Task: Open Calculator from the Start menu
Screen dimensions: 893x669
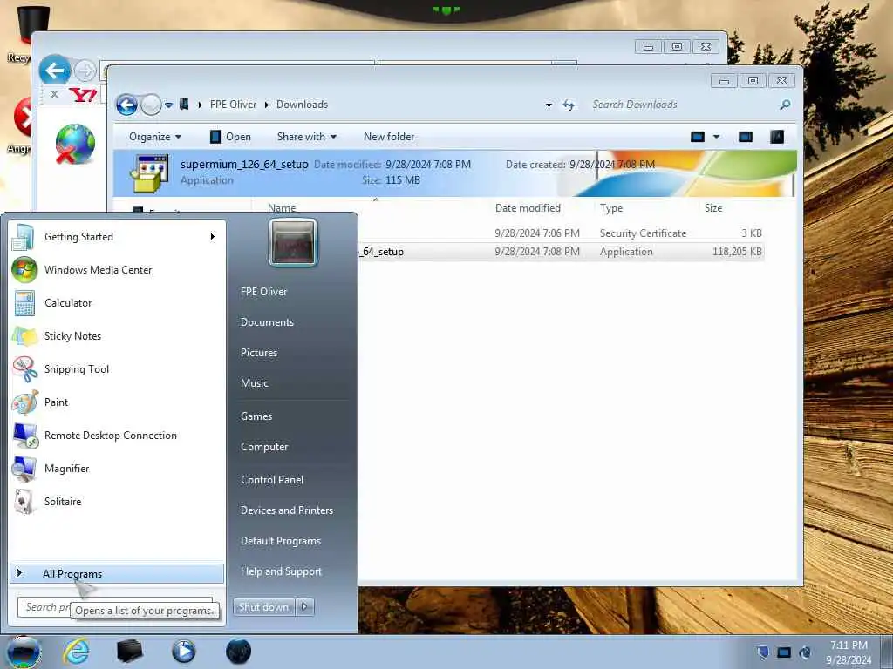Action: pyautogui.click(x=116, y=302)
